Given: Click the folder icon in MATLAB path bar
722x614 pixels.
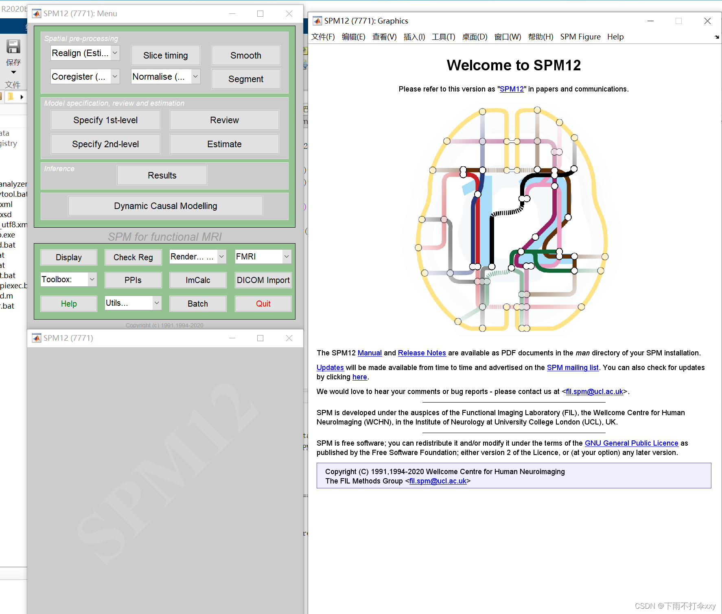Looking at the screenshot, I should tap(10, 97).
